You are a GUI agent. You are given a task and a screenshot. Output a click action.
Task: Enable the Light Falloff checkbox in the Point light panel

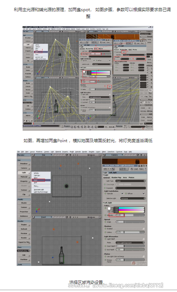click(x=144, y=239)
